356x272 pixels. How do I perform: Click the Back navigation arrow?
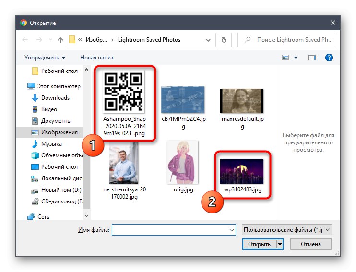pyautogui.click(x=25, y=40)
